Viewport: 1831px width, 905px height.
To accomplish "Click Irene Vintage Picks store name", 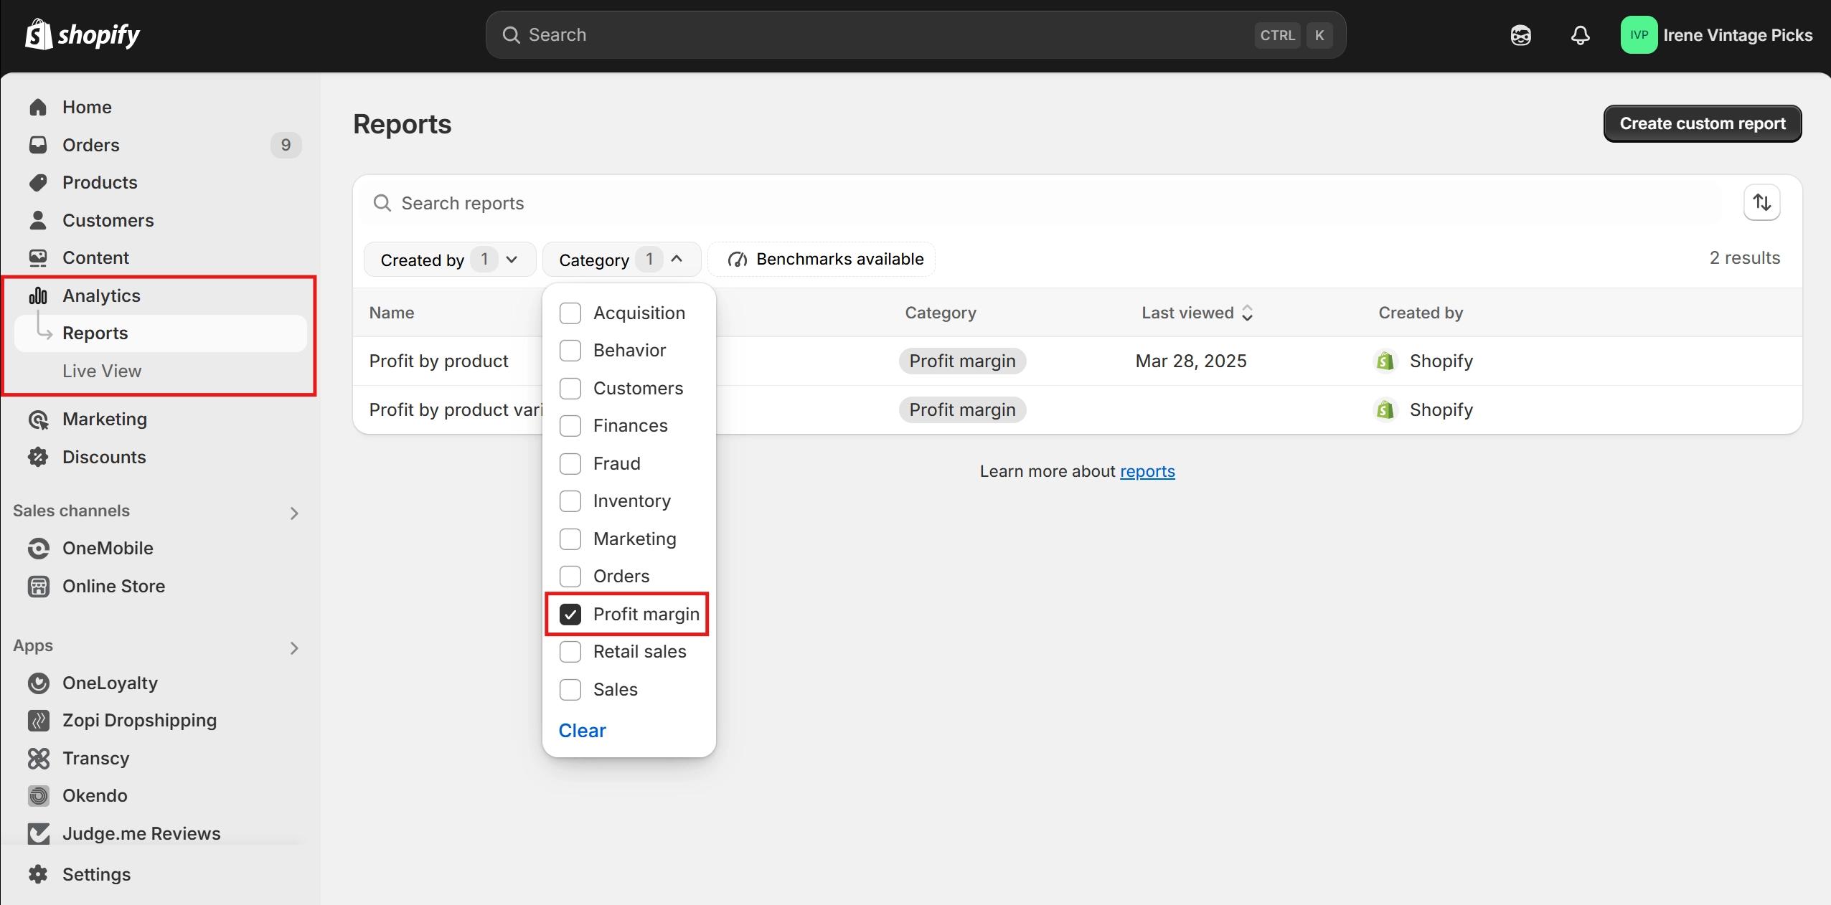I will [x=1738, y=35].
